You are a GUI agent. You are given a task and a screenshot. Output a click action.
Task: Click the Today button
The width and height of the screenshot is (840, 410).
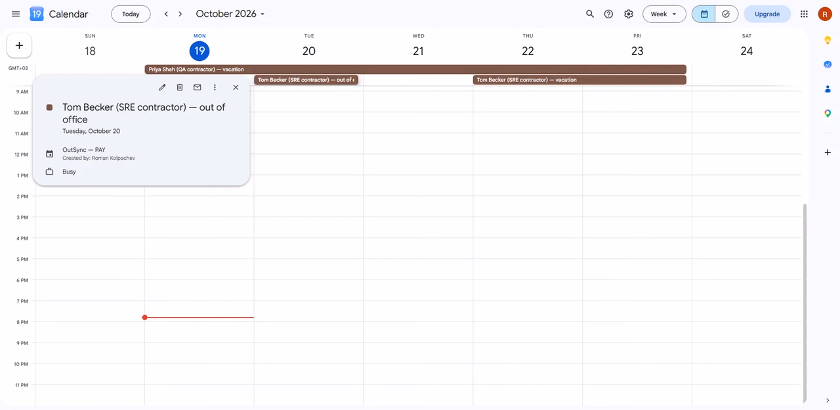tap(131, 14)
